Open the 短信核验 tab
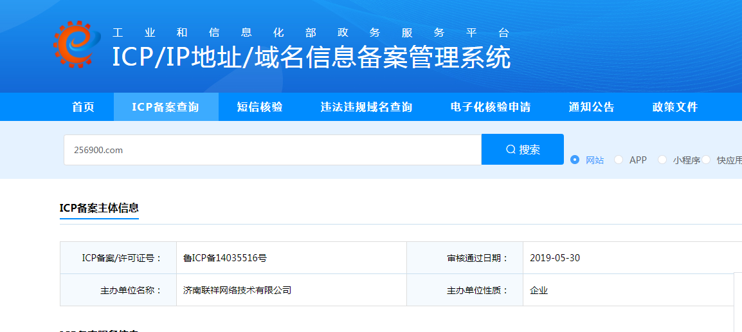This screenshot has width=742, height=332. coord(260,107)
